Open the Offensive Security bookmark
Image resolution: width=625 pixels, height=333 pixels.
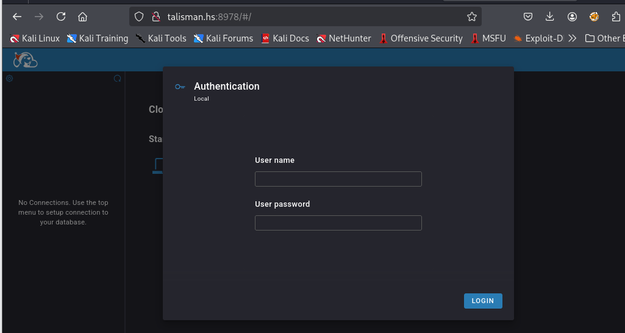coord(421,38)
